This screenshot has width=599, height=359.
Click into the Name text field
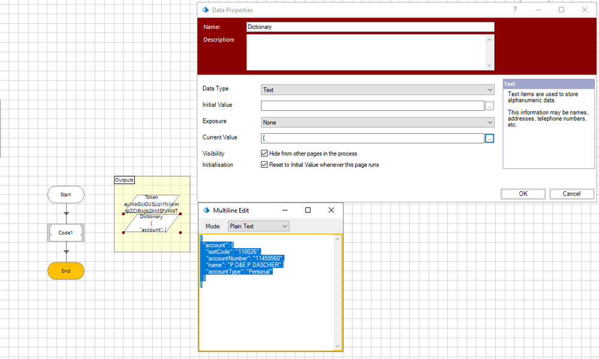click(370, 27)
